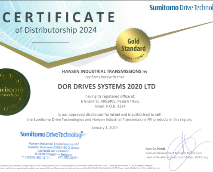Screen dimensions: 213x172
Task: Click the CERTIFICATE heading
Action: click(59, 17)
